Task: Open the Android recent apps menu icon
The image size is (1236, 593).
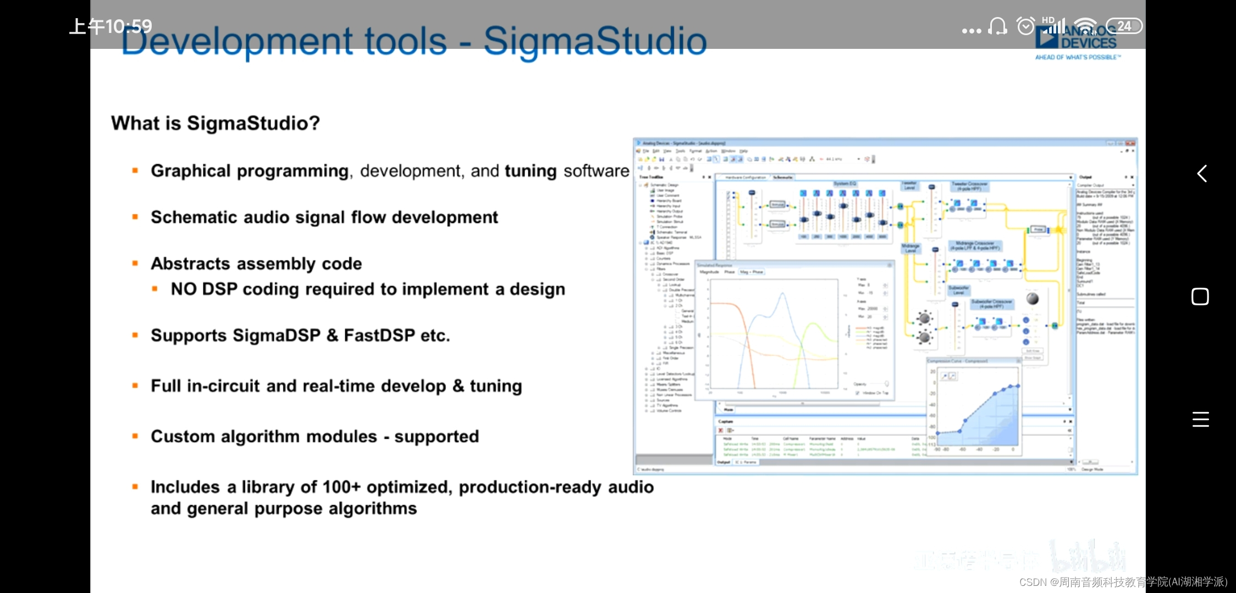Action: (1201, 419)
